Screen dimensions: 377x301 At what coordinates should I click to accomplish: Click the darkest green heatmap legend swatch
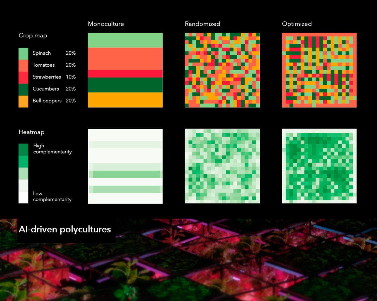[x=23, y=149]
